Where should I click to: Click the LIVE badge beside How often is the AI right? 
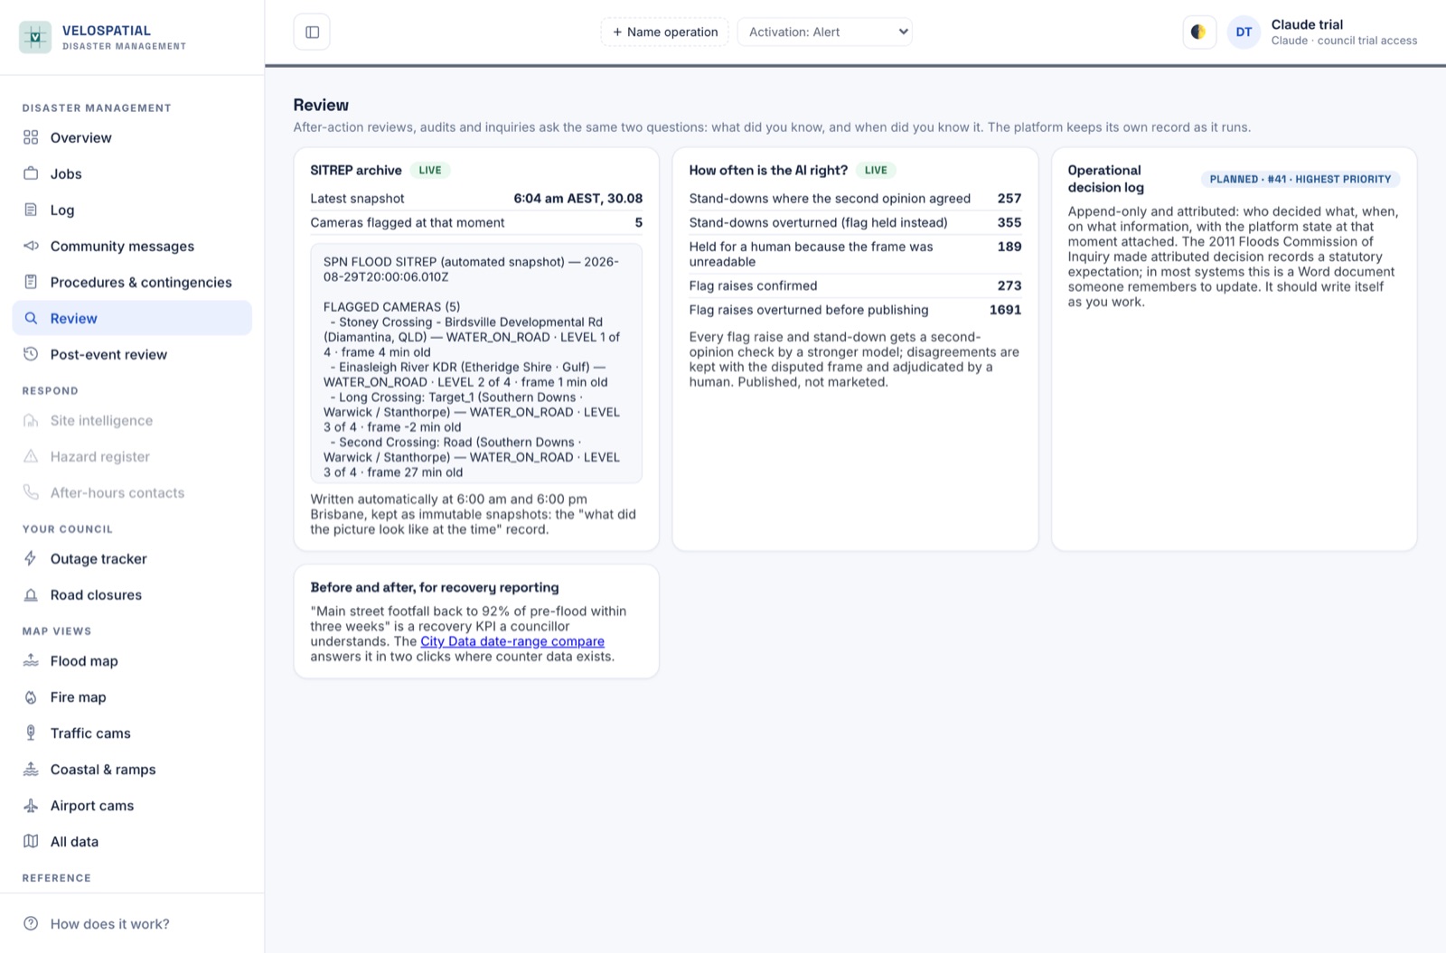point(876,170)
